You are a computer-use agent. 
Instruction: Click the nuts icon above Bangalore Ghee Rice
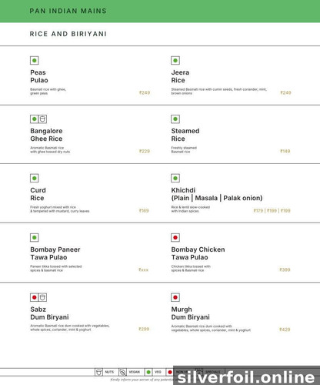click(42, 119)
